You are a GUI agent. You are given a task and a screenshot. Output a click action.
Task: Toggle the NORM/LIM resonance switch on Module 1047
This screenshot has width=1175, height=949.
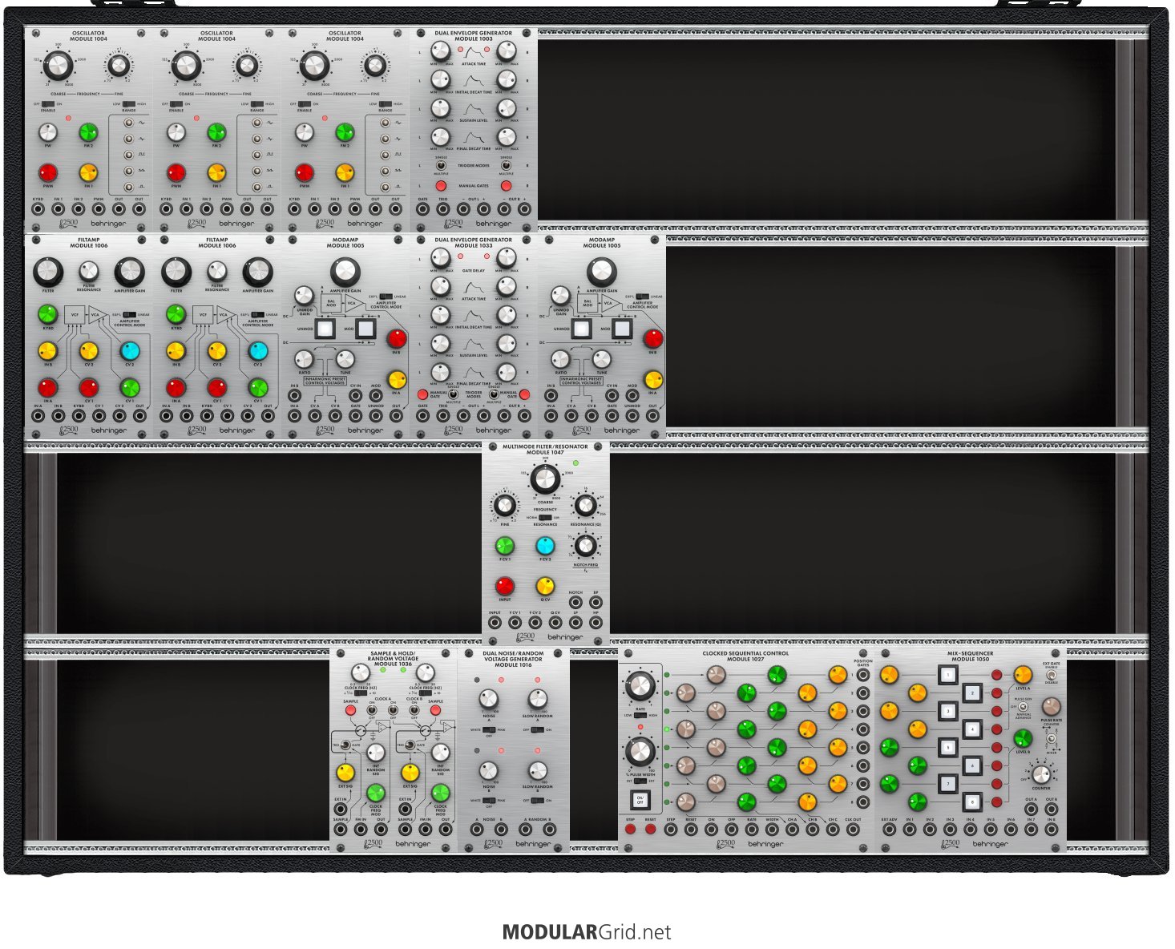click(545, 518)
